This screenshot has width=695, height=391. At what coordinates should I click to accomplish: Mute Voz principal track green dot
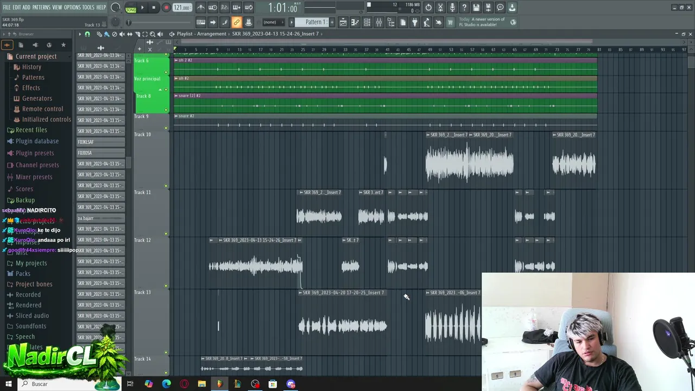(166, 90)
